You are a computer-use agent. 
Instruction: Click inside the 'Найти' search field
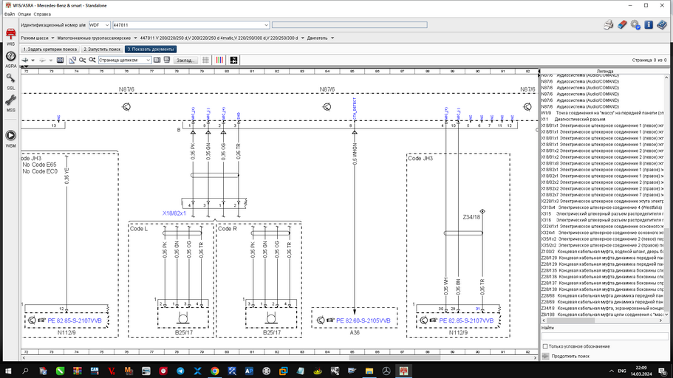604,337
